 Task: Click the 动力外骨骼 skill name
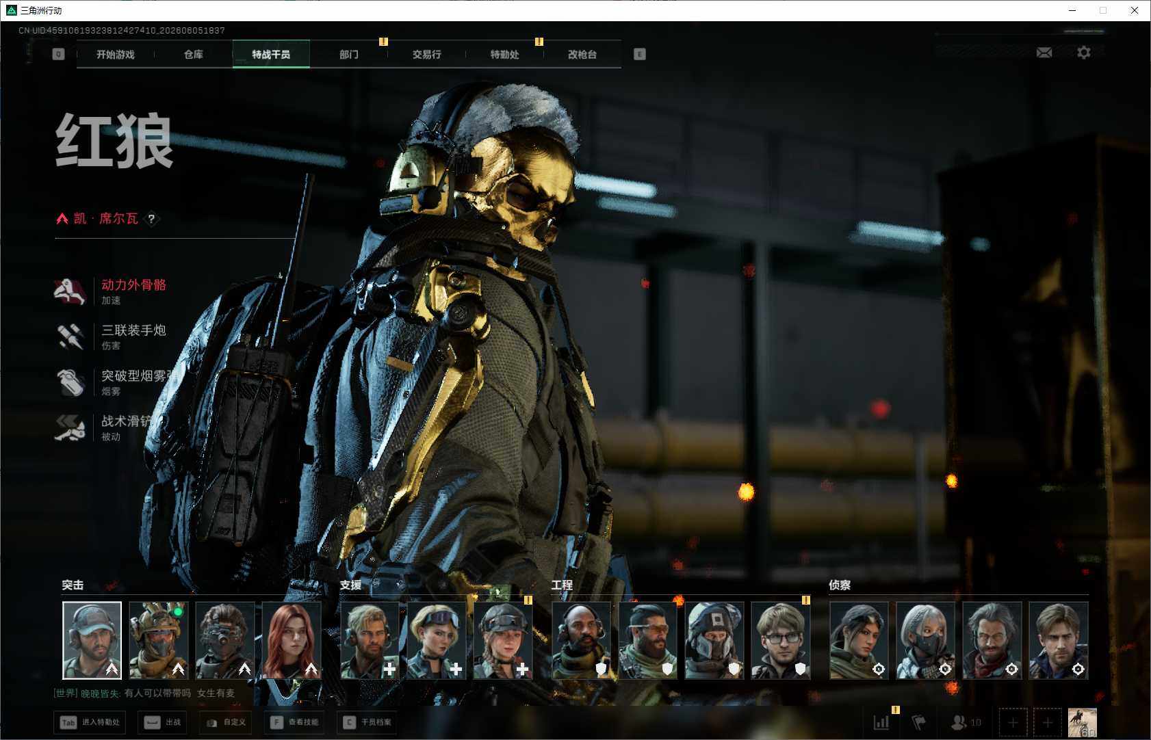tap(134, 285)
